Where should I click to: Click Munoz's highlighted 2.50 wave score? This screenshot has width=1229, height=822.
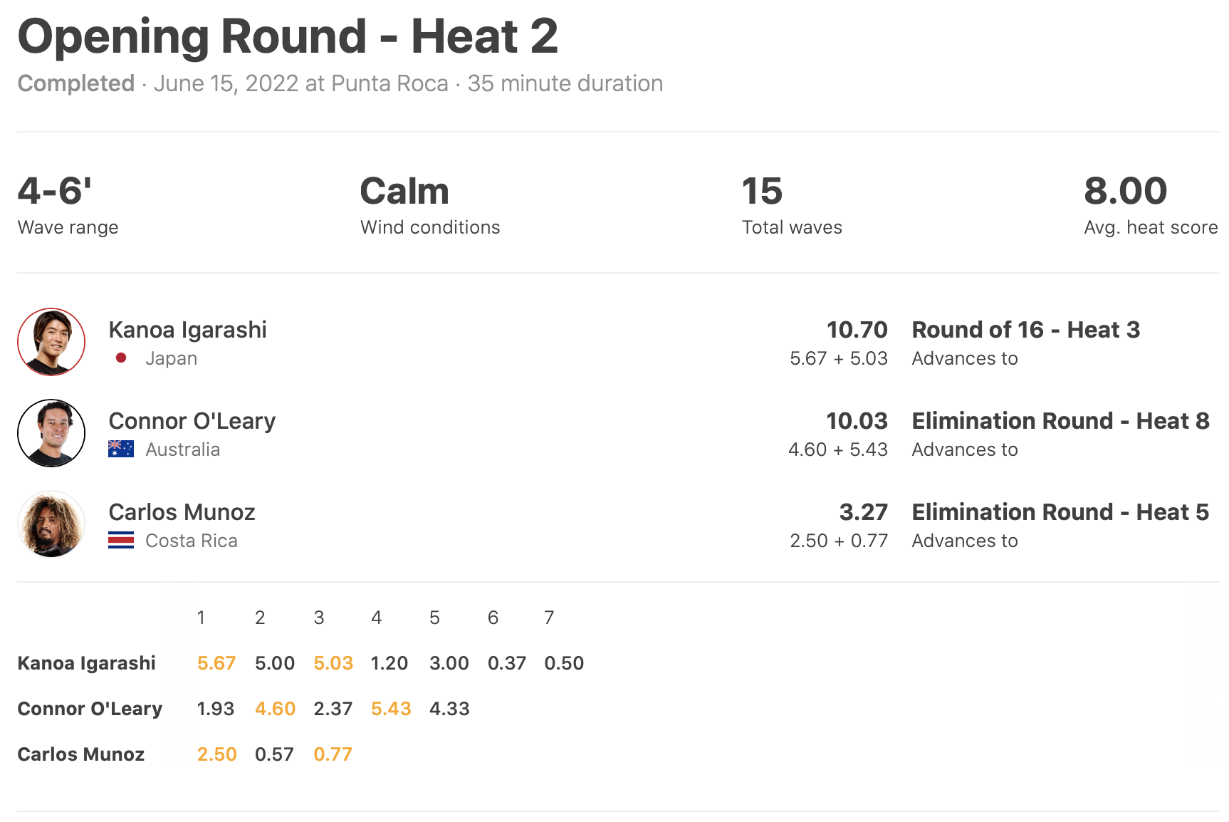pyautogui.click(x=216, y=754)
